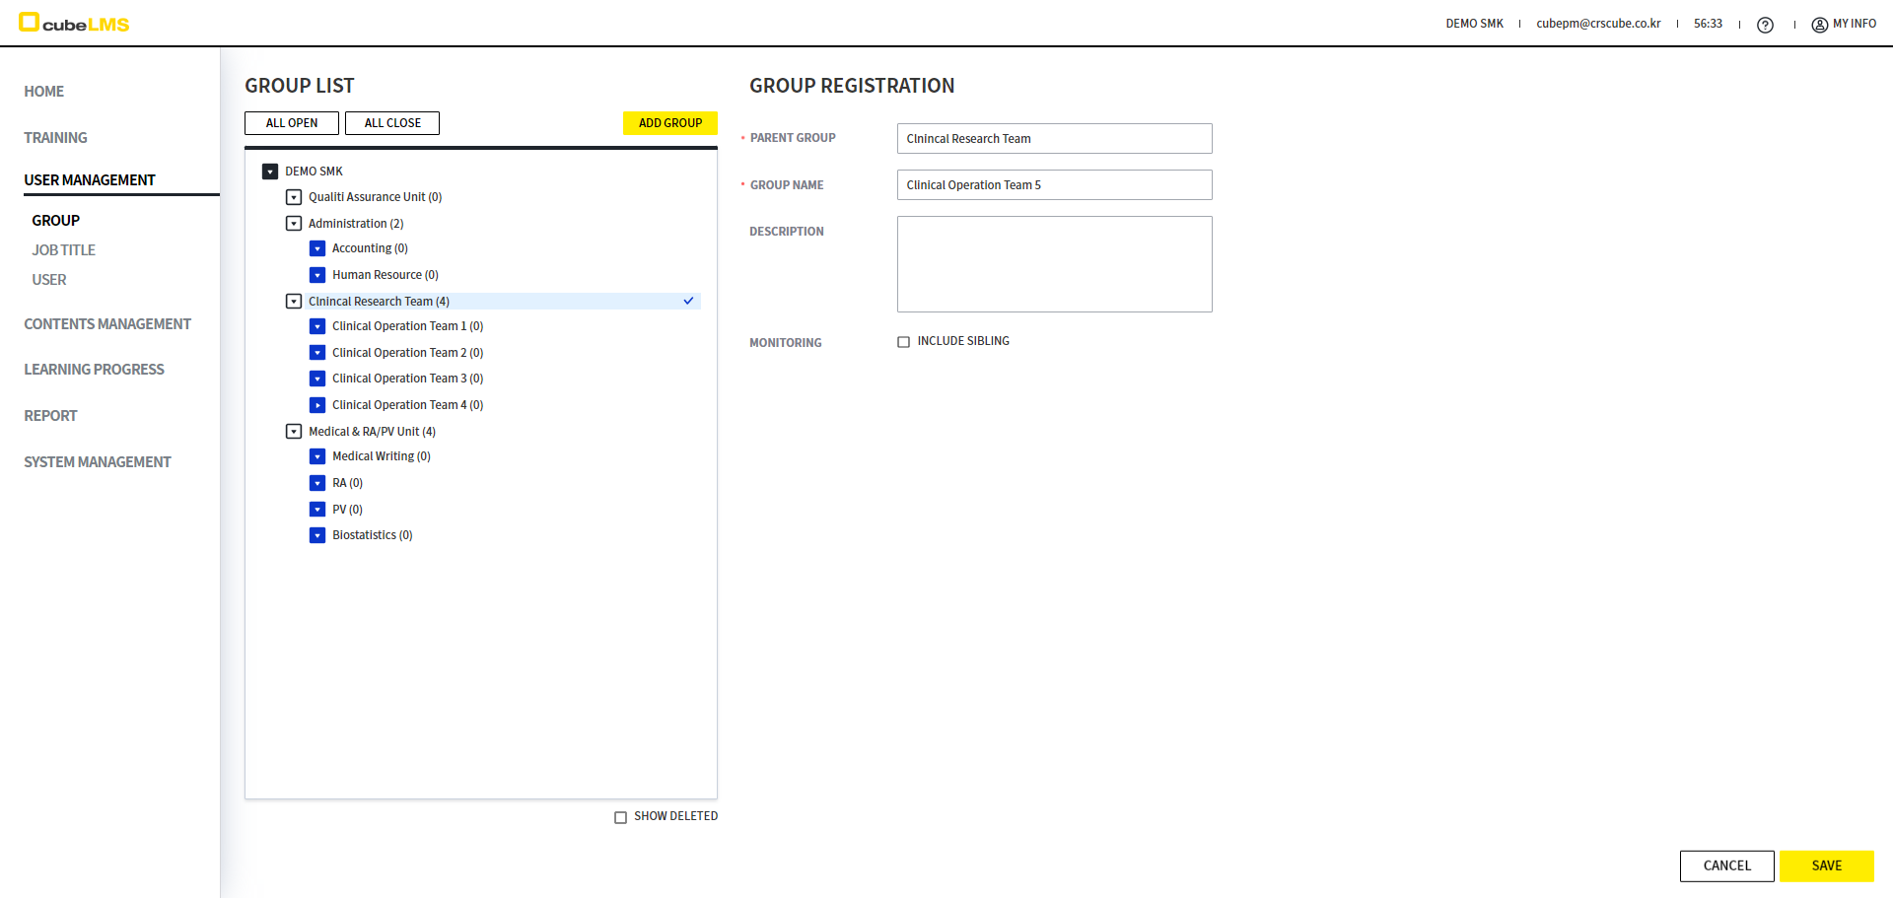Go to JOB TITLE submenu

[63, 250]
